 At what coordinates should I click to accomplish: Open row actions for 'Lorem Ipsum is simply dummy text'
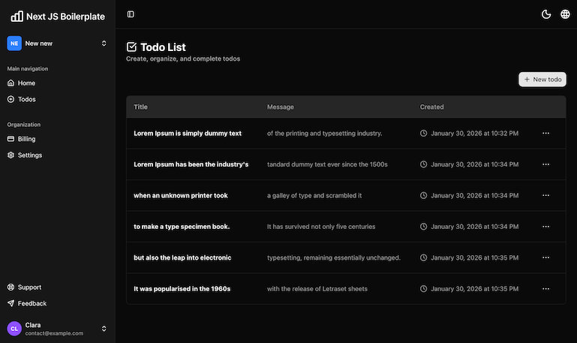pos(545,133)
